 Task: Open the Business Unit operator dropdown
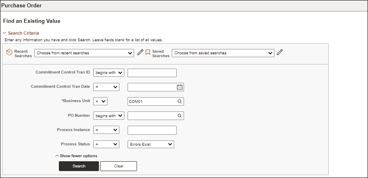(x=101, y=101)
